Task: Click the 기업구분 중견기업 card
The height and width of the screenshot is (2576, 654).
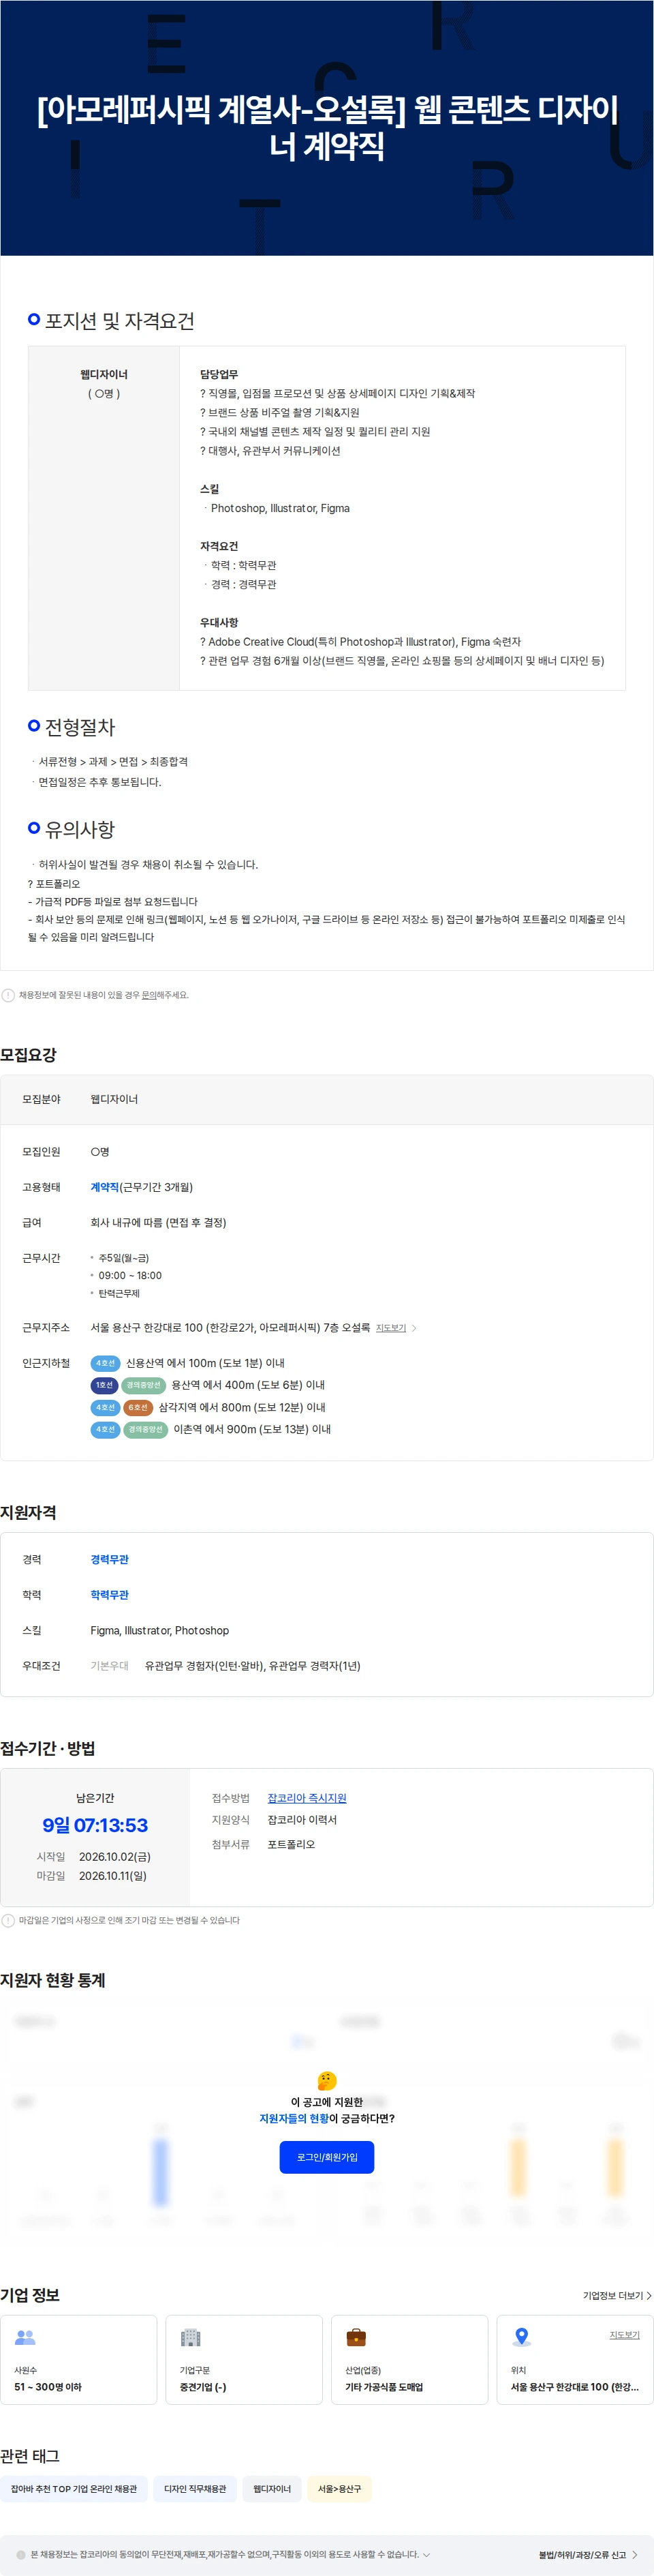Action: click(x=244, y=2359)
